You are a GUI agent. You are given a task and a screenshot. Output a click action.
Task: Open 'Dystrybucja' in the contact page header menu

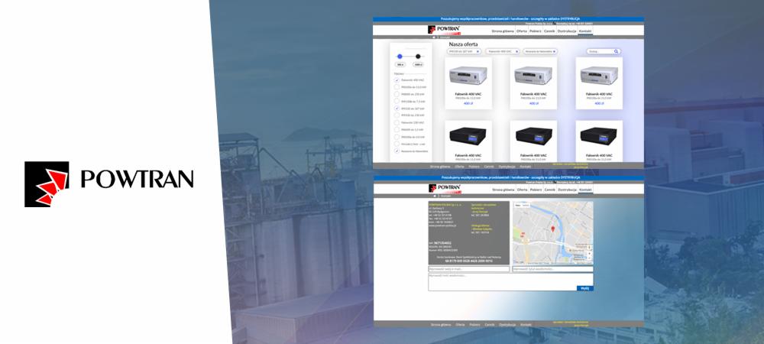coord(567,189)
